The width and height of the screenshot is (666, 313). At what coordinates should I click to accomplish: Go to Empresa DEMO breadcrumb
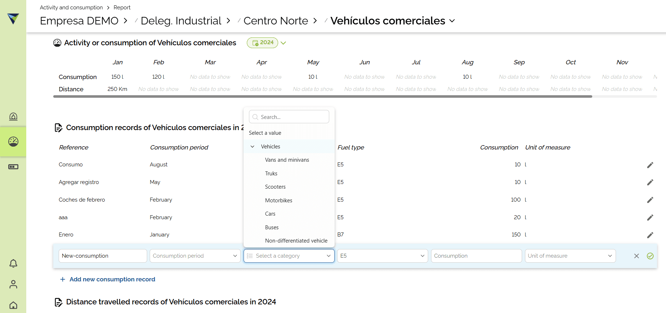[x=79, y=21]
